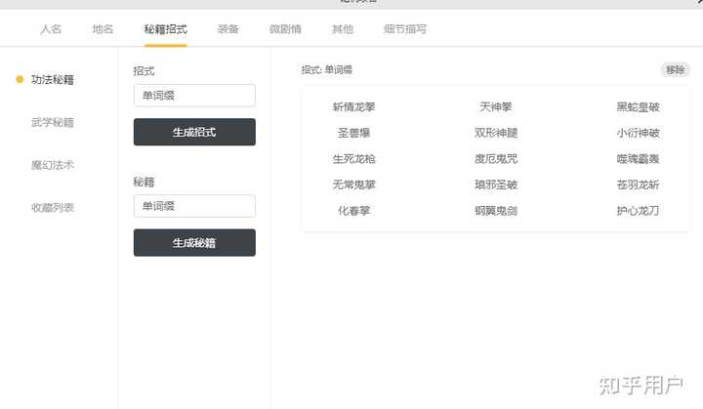
Task: Choose 武学秘籍 in the sidebar
Action: tap(53, 122)
